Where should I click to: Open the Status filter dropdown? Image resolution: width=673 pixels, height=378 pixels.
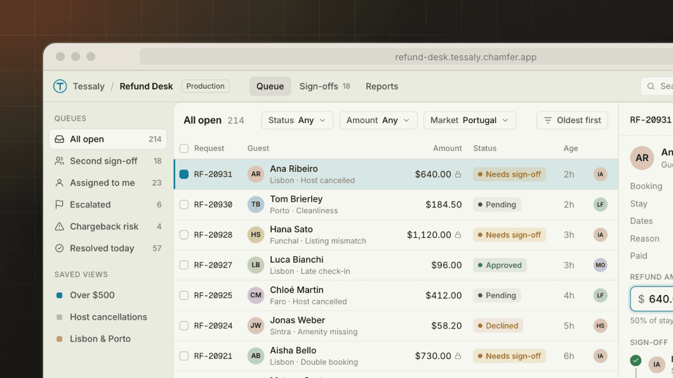point(297,121)
